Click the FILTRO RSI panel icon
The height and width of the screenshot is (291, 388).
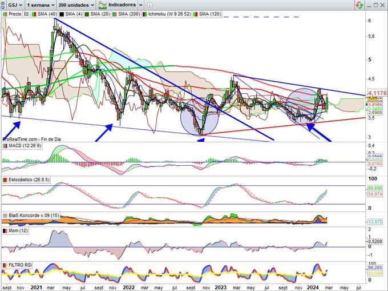click(5, 266)
